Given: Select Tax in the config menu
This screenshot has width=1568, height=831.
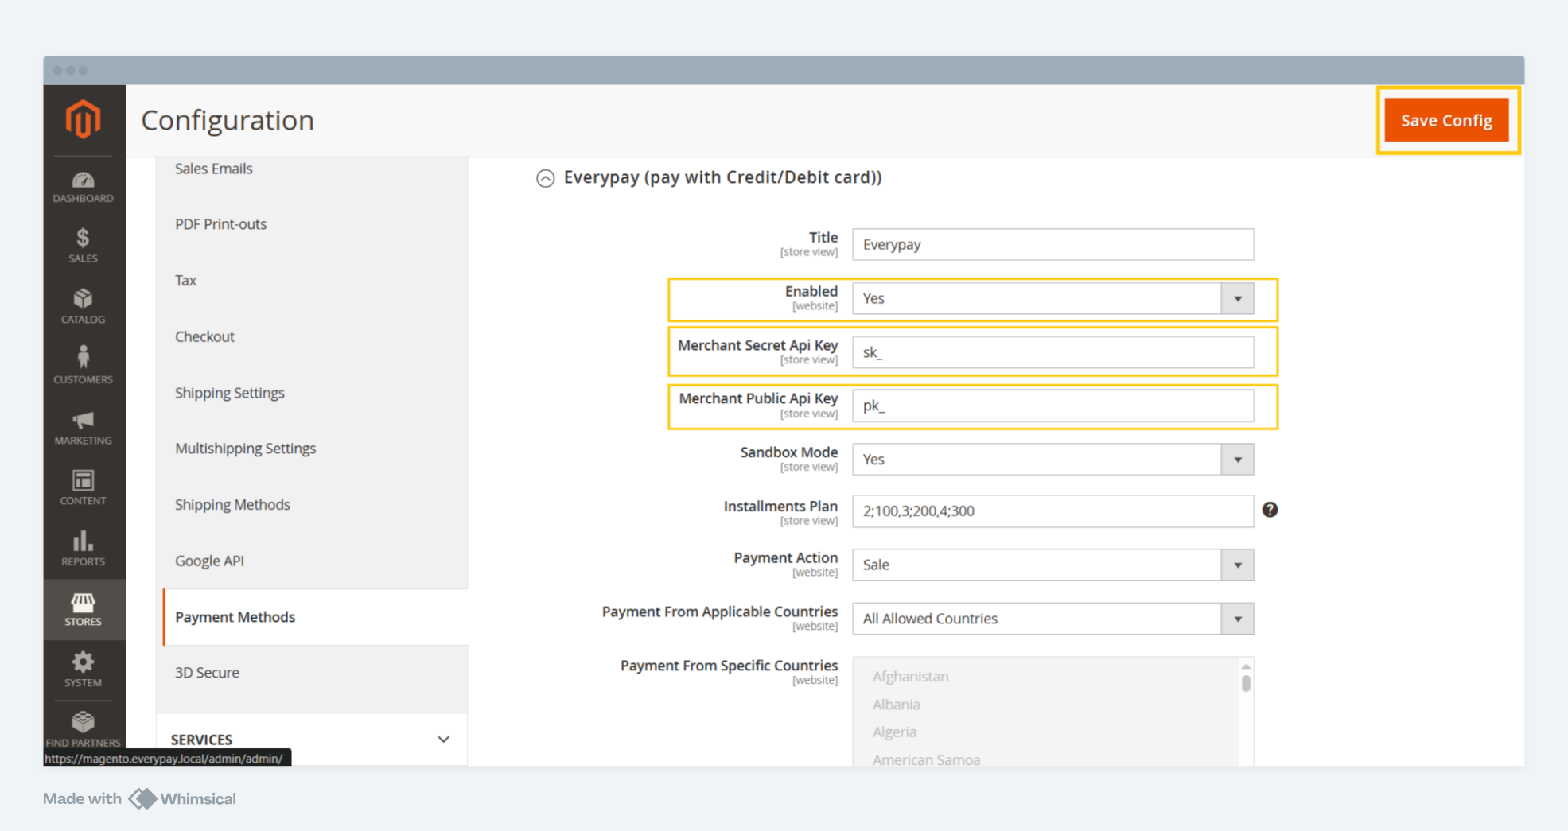Looking at the screenshot, I should point(185,280).
